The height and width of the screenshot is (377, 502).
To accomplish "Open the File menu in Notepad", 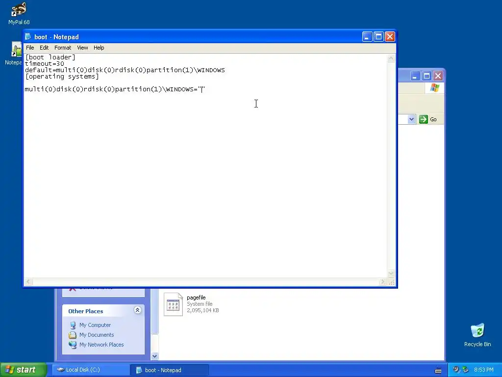I will click(x=30, y=48).
